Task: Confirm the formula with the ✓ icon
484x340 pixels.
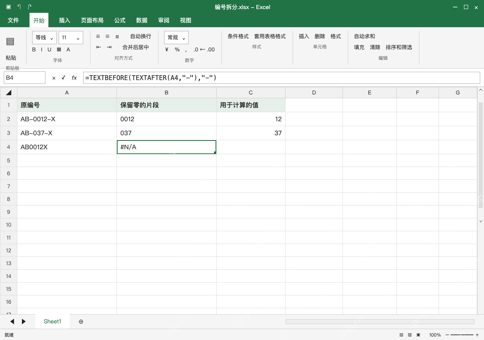Action: pos(63,78)
